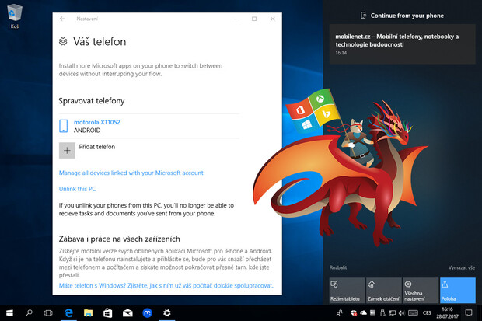Open the Recycle Bin (Koš) on desktop
This screenshot has width=482, height=321.
(15, 16)
